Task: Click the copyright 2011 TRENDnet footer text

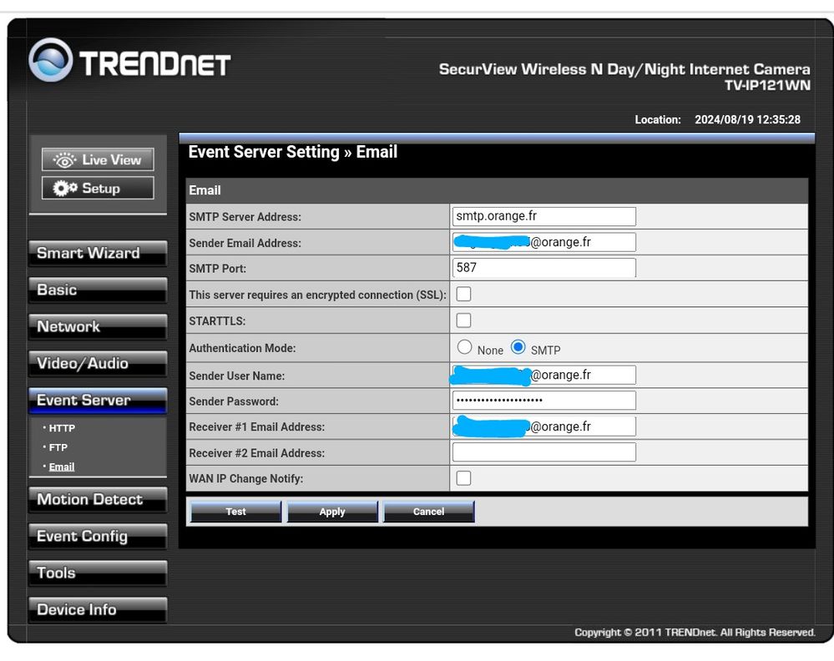Action: [695, 633]
